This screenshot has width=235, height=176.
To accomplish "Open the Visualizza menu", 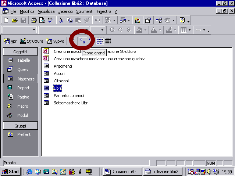I will [46, 11].
